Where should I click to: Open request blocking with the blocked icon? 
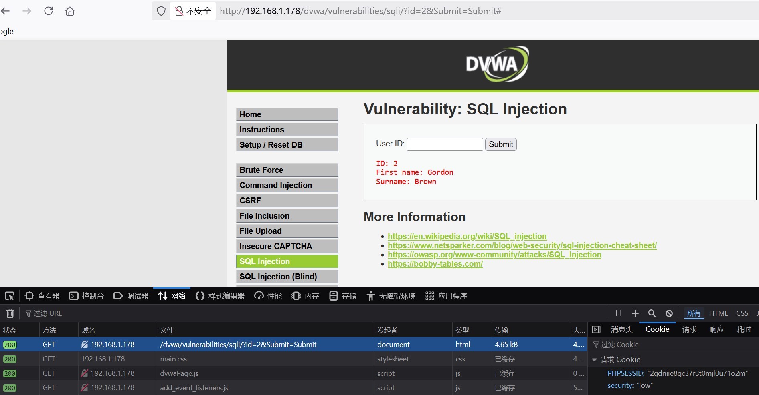[669, 313]
